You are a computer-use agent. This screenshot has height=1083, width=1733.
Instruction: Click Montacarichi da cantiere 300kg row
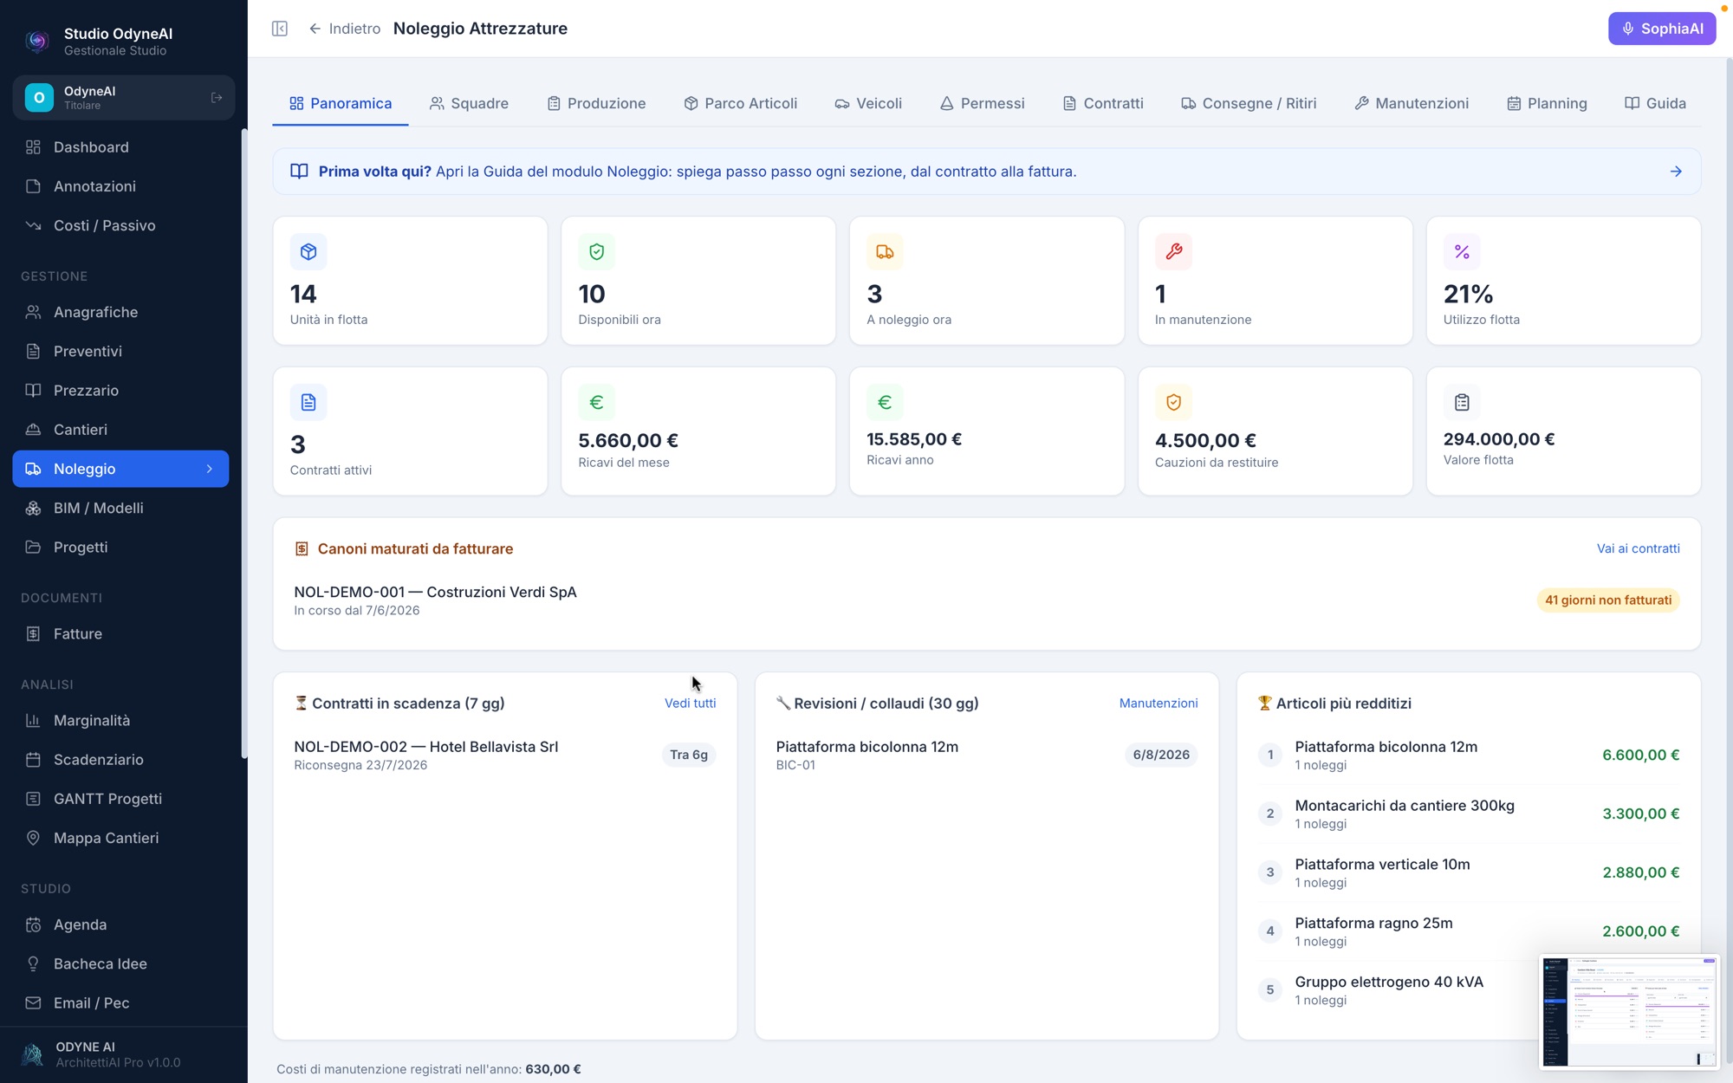(x=1468, y=814)
